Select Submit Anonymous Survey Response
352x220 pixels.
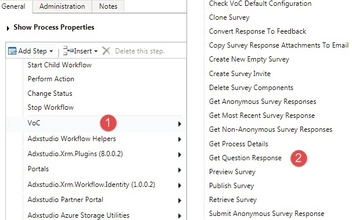tap(267, 214)
